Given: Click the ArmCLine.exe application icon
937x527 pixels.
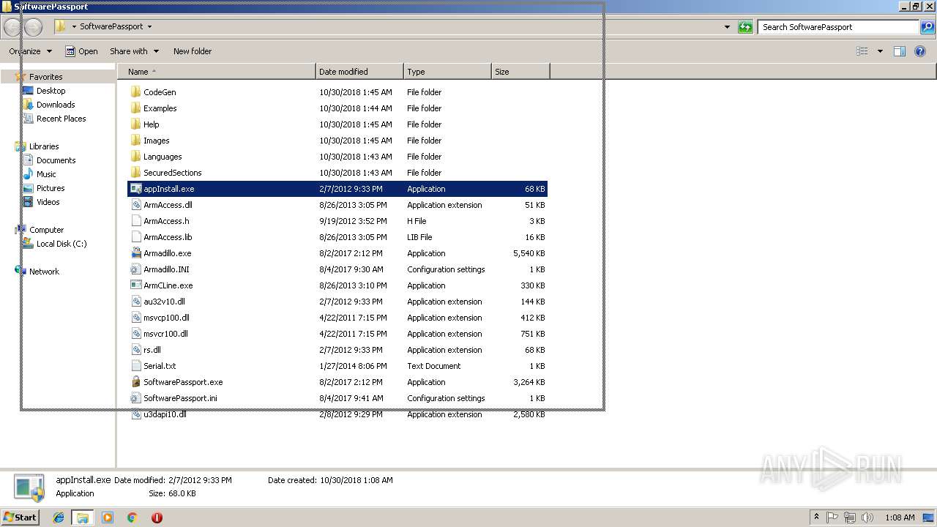Looking at the screenshot, I should [135, 285].
